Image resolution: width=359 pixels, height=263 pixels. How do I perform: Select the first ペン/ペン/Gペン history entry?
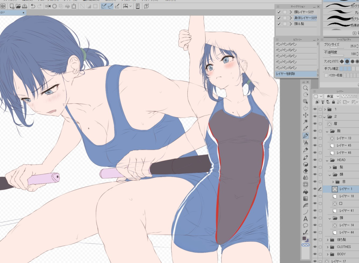click(x=296, y=44)
